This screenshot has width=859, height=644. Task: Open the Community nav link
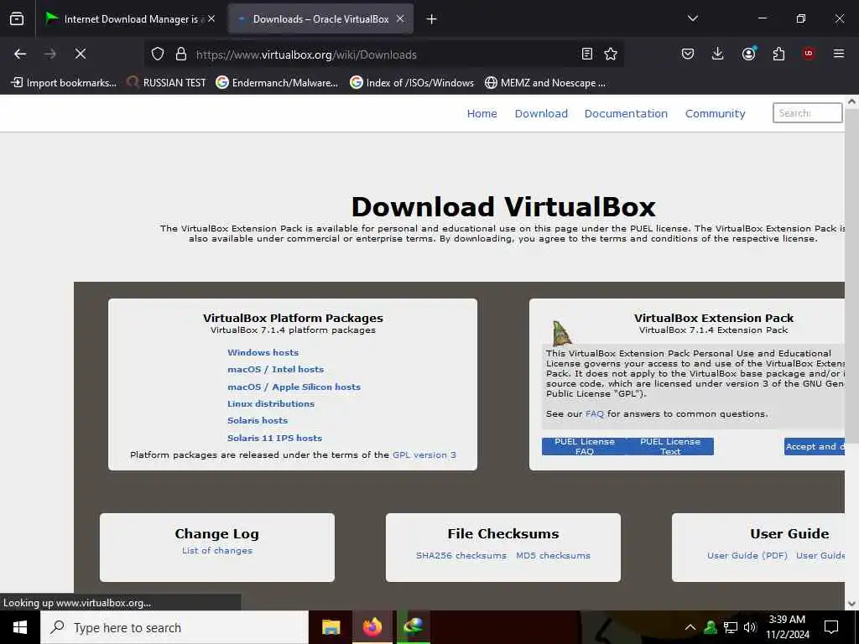click(x=715, y=113)
